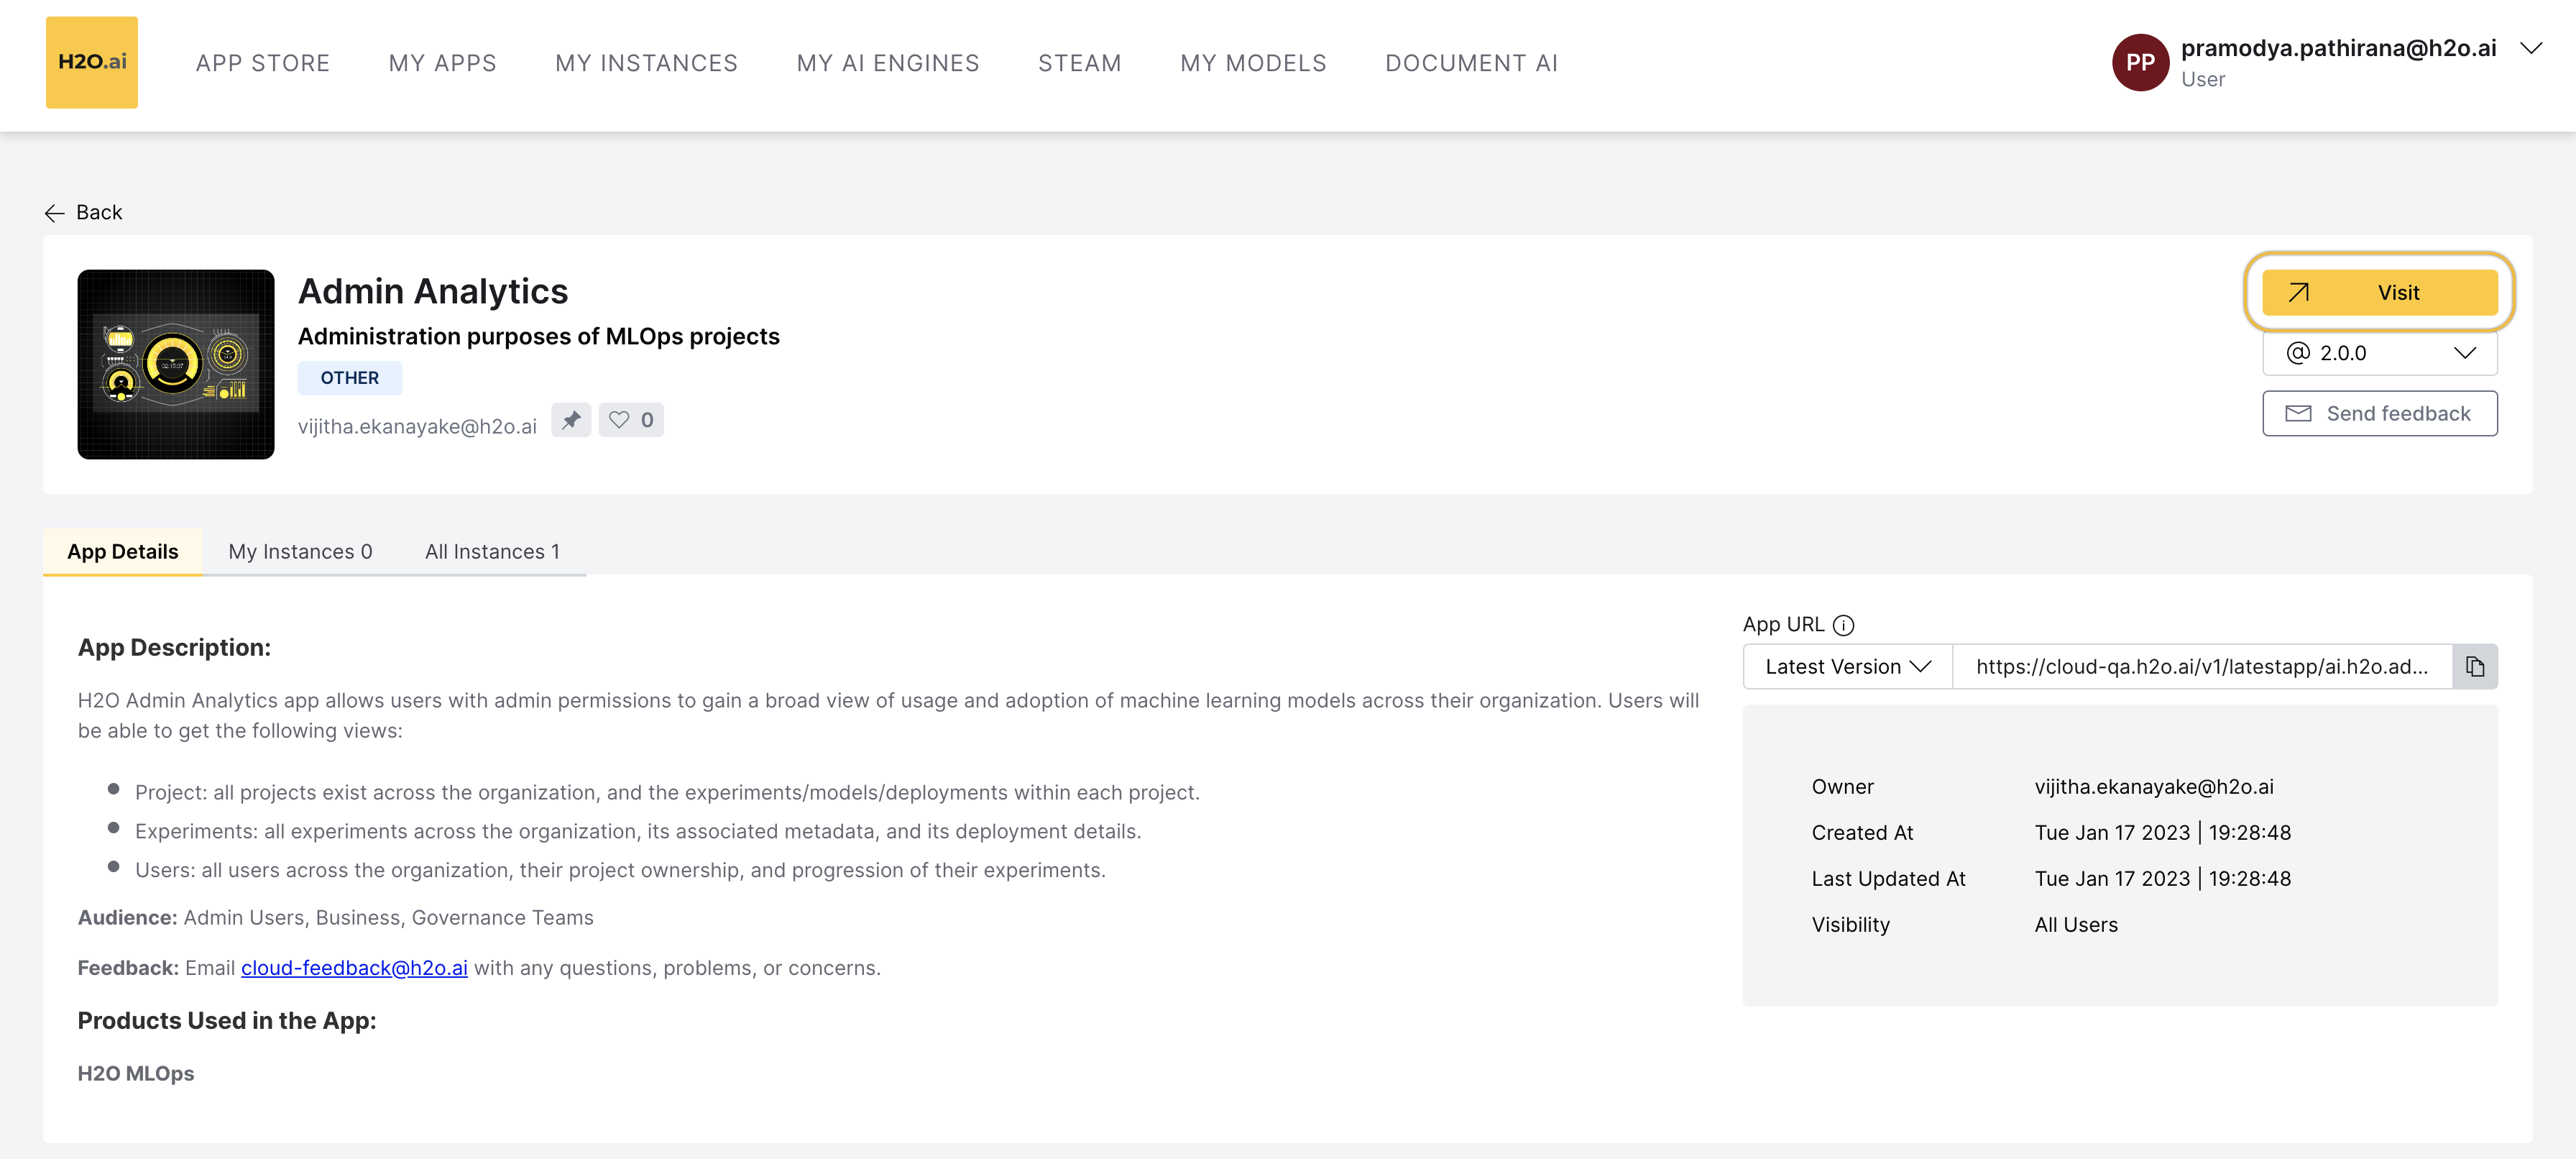The height and width of the screenshot is (1159, 2576).
Task: Copy the App URL to clipboard
Action: [x=2474, y=667]
